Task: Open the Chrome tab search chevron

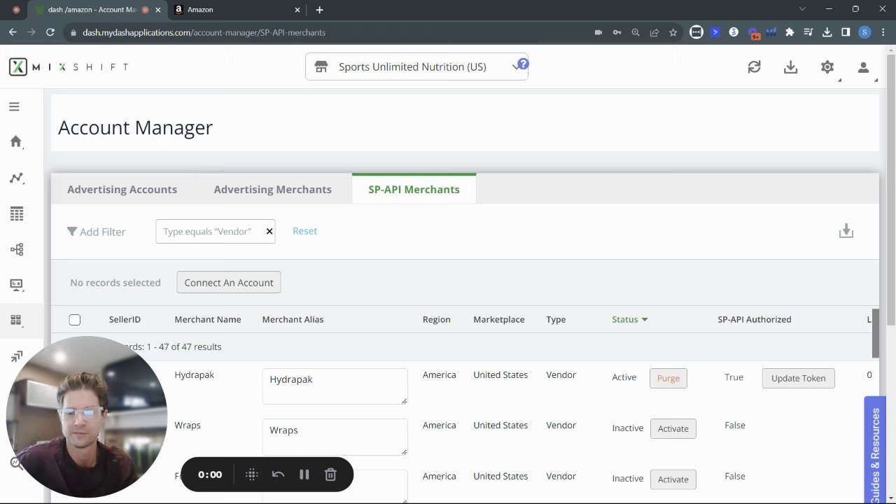Action: (803, 9)
